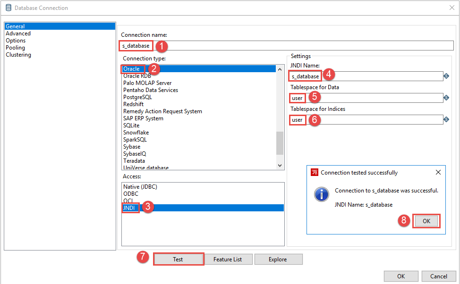Select the Options category
460x284 pixels.
pyautogui.click(x=16, y=41)
